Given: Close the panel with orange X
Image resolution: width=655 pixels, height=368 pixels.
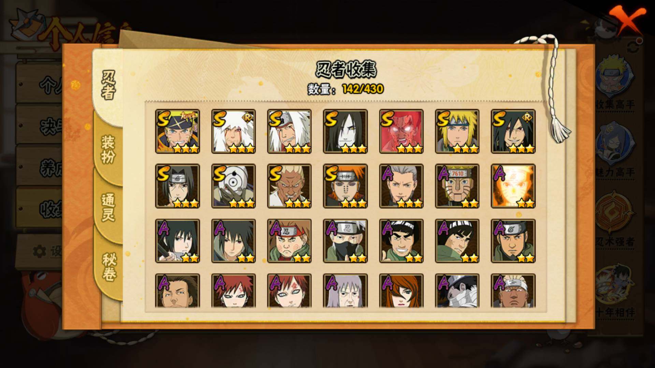Looking at the screenshot, I should click(x=628, y=20).
